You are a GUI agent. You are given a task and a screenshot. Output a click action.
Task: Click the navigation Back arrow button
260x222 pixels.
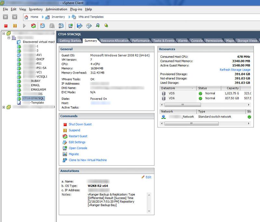[5, 17]
